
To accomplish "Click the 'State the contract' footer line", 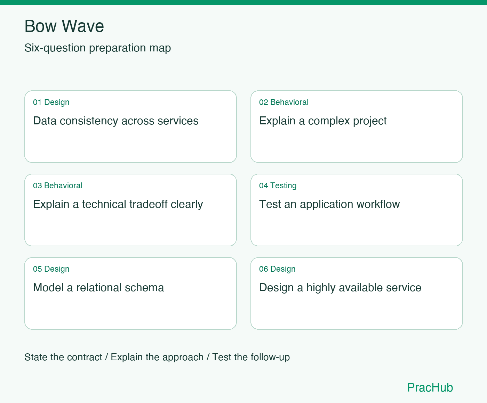I will 157,357.
